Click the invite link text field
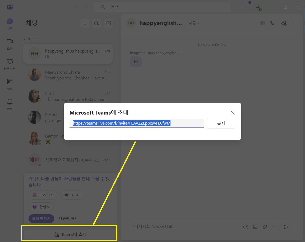This screenshot has width=305, height=242. pyautogui.click(x=136, y=123)
